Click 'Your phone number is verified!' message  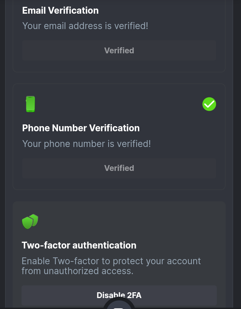click(x=86, y=144)
